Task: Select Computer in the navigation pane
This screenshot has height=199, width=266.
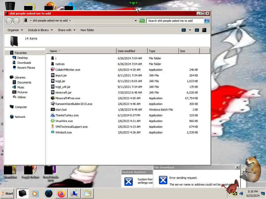Action: (x=21, y=107)
